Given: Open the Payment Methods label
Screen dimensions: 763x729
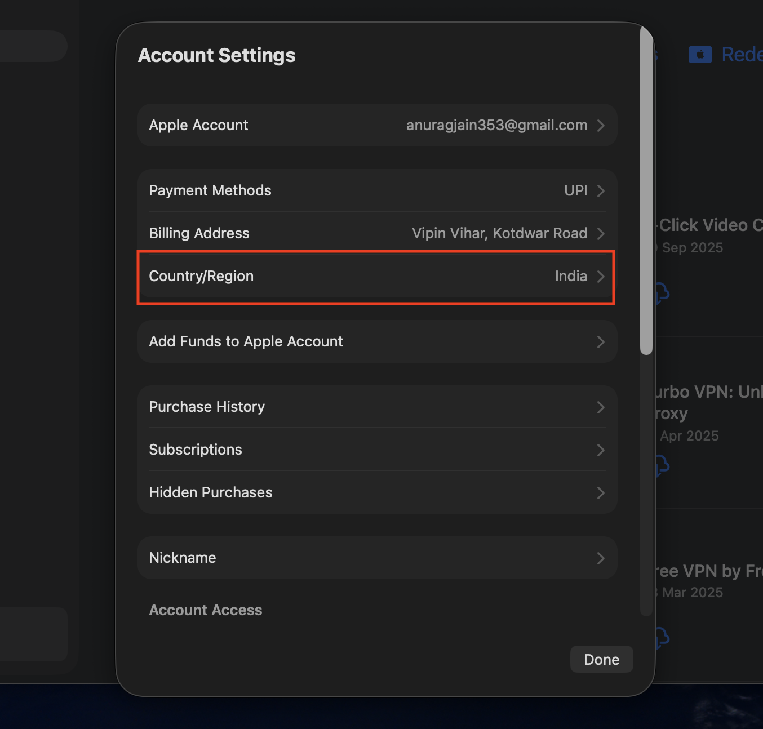Looking at the screenshot, I should click(x=210, y=190).
